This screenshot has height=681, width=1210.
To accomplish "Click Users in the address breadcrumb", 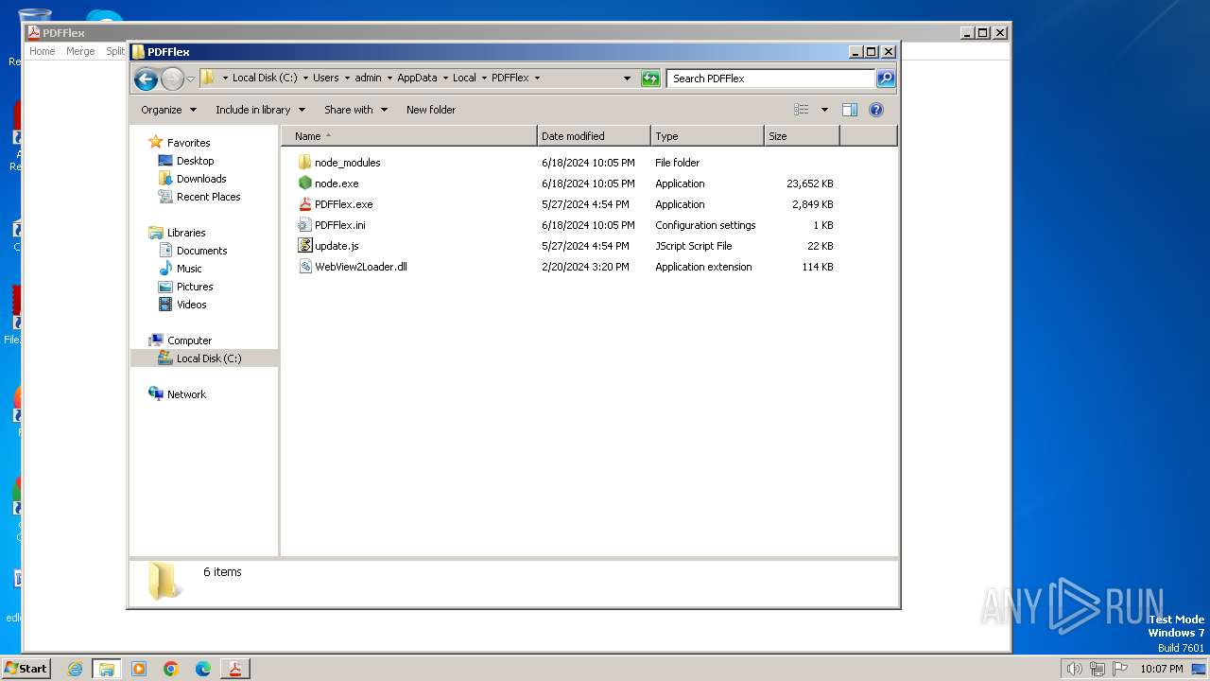I will point(326,79).
